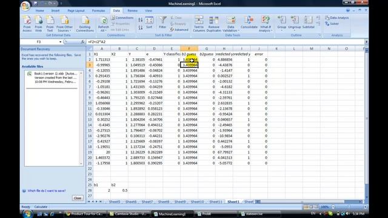Open the Outline group dialog launcher
Screen dimensions: 388x218
(x=319, y=35)
